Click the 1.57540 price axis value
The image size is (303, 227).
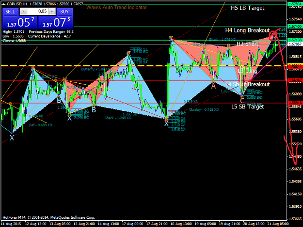295,19
